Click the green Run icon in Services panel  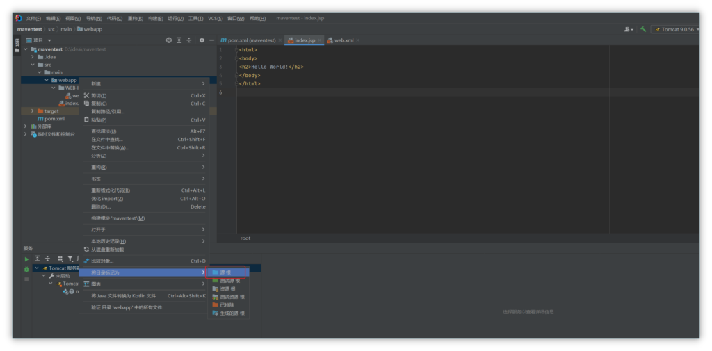coord(27,259)
